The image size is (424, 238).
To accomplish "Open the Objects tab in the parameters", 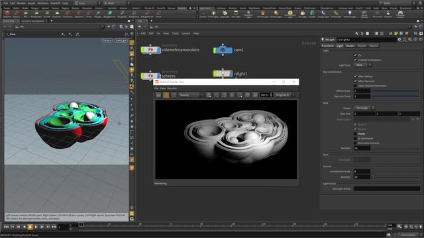I will [x=374, y=46].
